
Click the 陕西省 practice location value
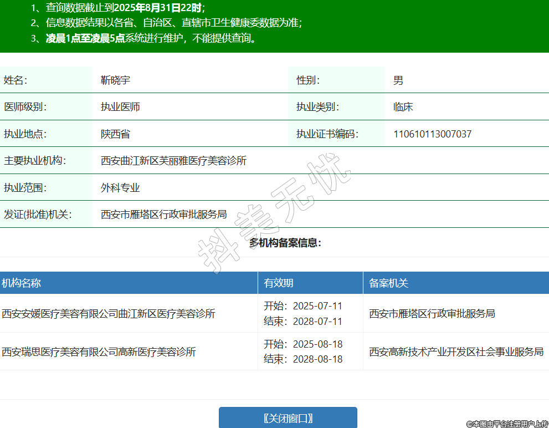pos(115,134)
